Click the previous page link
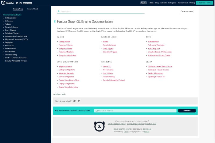 [x=57, y=94]
